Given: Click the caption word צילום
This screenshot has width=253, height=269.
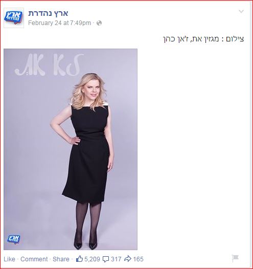Looking at the screenshot, I should 235,39.
